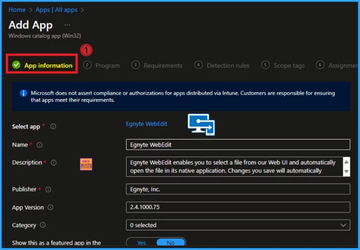This screenshot has width=360, height=250.
Task: Click the Egnyte WebEdit app logo
Action: (x=201, y=125)
